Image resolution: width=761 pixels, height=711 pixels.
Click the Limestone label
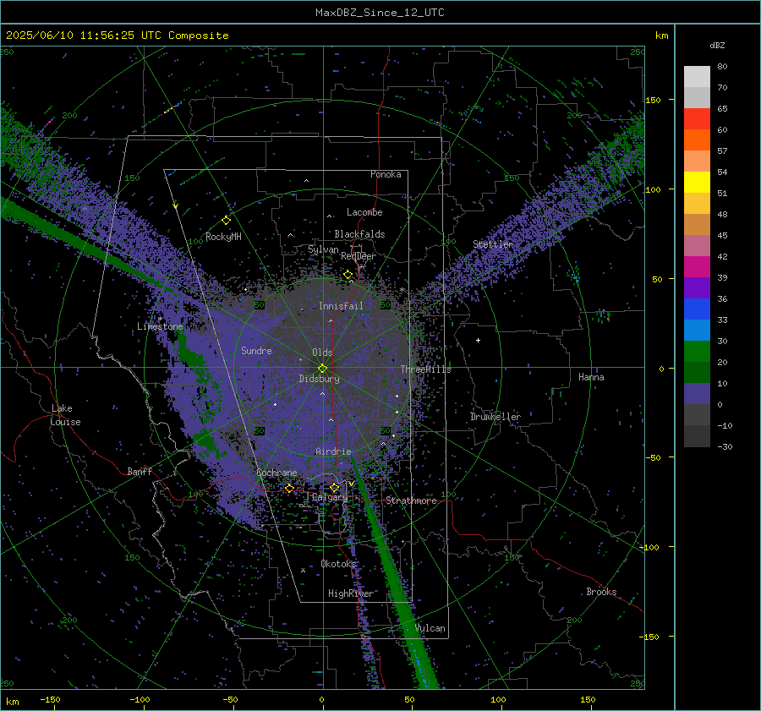pos(160,326)
